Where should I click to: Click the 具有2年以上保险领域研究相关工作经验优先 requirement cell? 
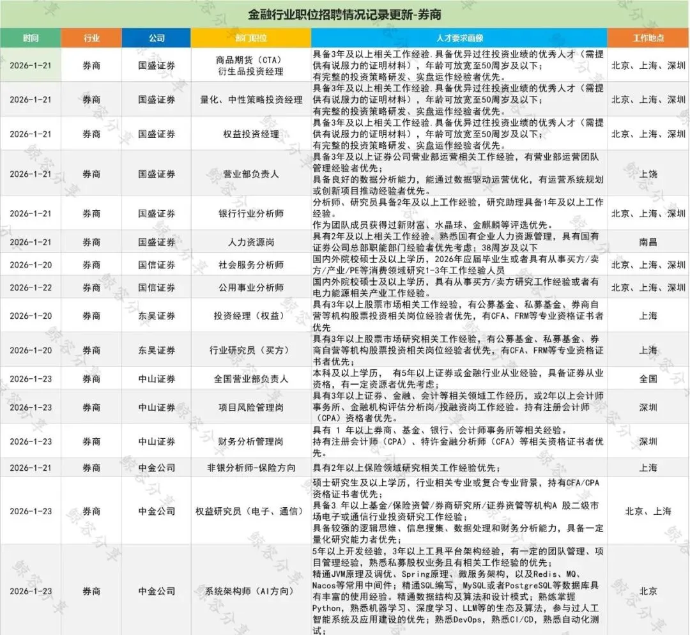(459, 468)
